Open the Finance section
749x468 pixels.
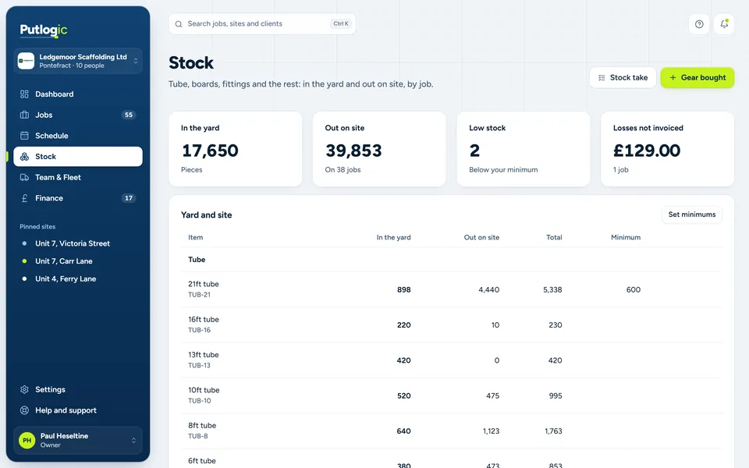(x=78, y=198)
